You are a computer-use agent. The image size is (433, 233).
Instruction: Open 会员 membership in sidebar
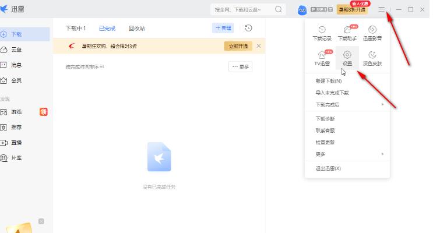[x=25, y=80]
